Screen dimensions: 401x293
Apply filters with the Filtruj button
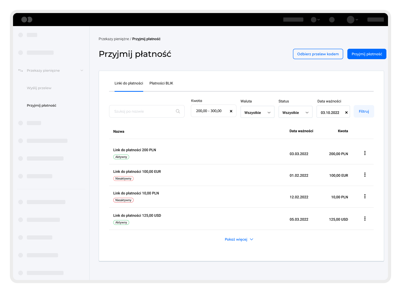click(x=364, y=111)
